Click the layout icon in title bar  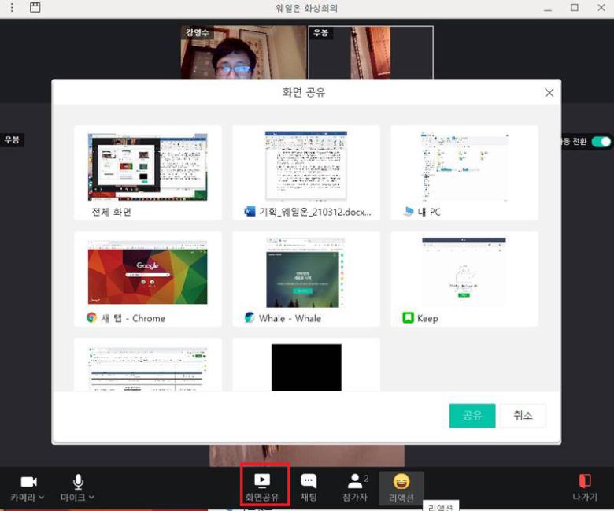pyautogui.click(x=35, y=8)
